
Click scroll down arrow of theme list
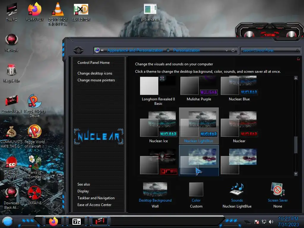296,174
